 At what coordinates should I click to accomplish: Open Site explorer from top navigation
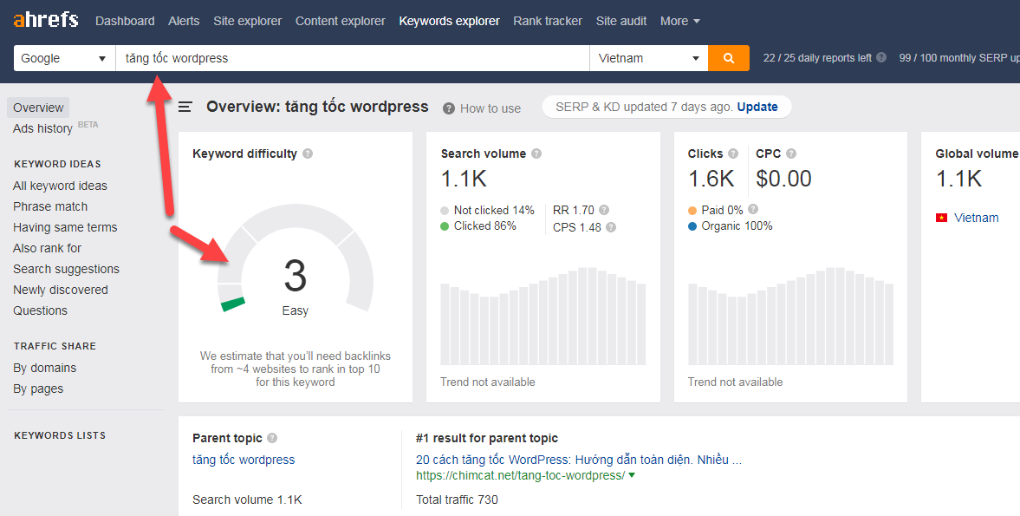click(x=247, y=21)
